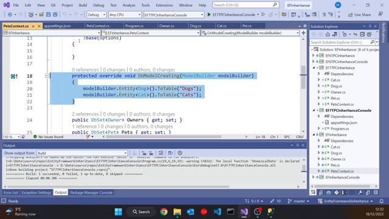Click Collapse All in Solution Explorer
This screenshot has height=219, width=389.
362,34
